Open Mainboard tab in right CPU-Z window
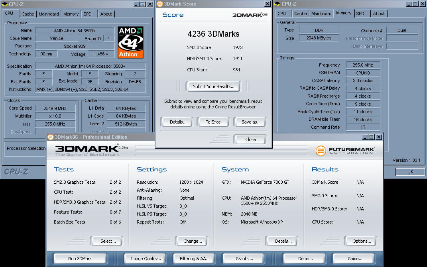Image resolution: width=427 pixels, height=267 pixels. tap(321, 14)
